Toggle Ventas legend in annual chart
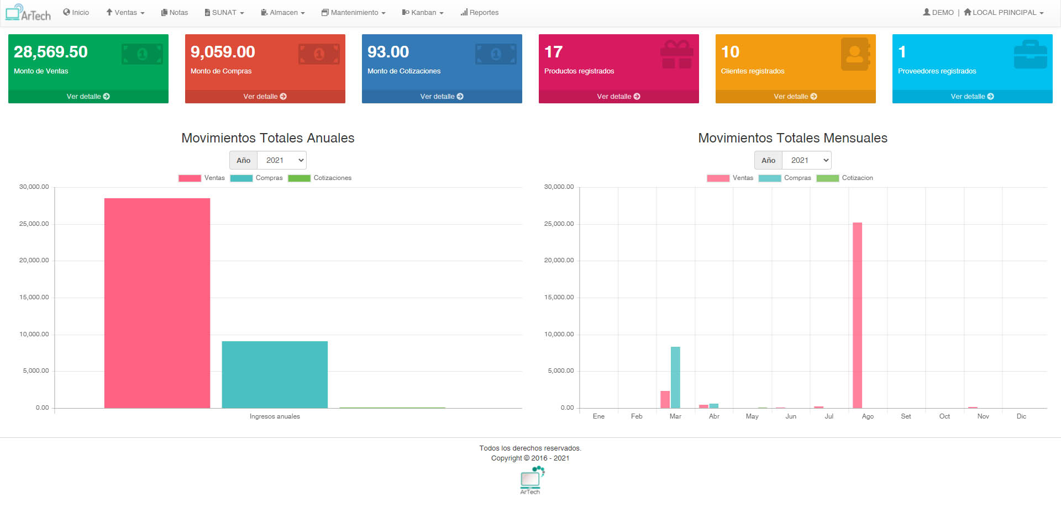 point(202,178)
